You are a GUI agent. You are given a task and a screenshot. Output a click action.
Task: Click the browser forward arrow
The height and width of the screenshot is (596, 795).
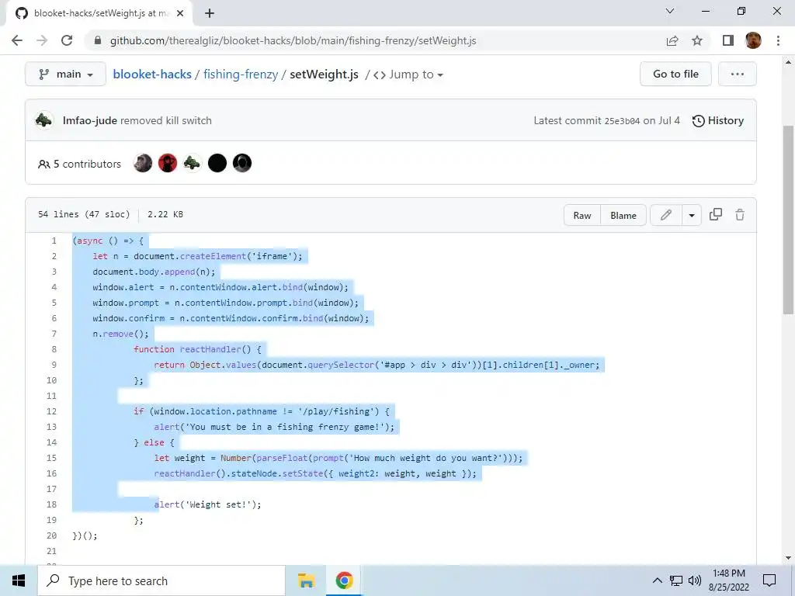(42, 40)
